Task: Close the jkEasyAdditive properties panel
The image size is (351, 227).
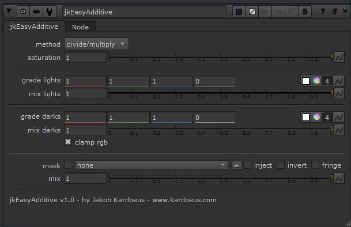Action: point(345,11)
